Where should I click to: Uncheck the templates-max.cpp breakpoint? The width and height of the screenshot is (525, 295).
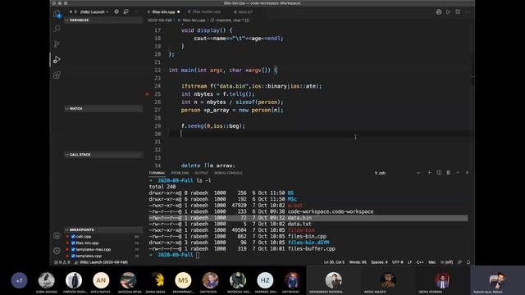73,249
